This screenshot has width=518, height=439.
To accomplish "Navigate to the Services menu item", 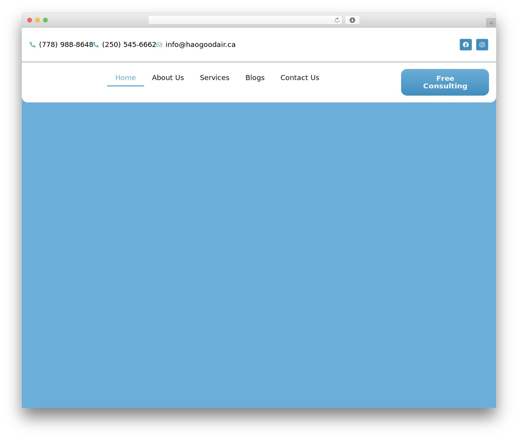I will point(214,78).
